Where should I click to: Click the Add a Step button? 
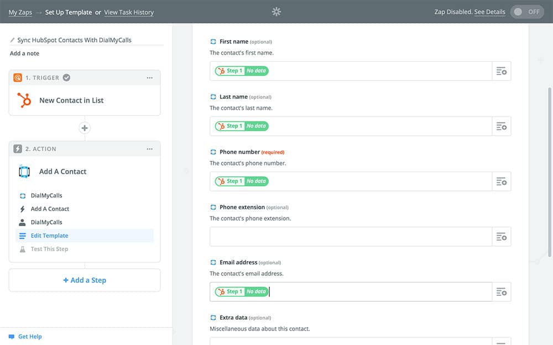pyautogui.click(x=85, y=280)
